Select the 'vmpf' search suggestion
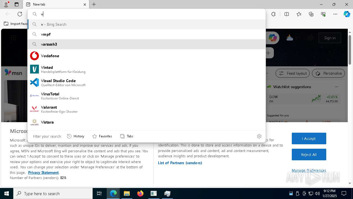 coord(146,34)
